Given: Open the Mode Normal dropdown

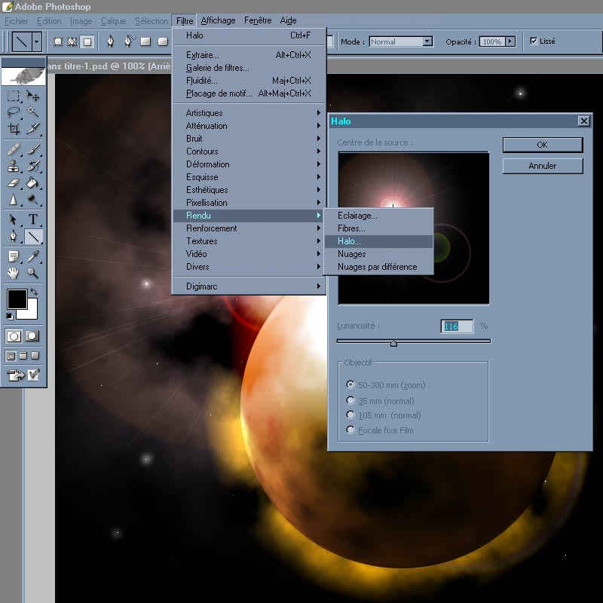Looking at the screenshot, I should (427, 41).
